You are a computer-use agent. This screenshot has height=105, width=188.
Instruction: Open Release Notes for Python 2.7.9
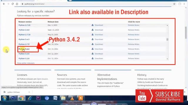[x=134, y=44]
